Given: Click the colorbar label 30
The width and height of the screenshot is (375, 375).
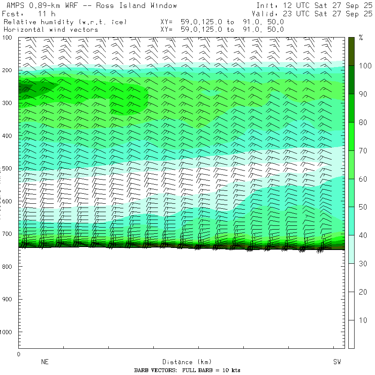Looking at the screenshot, I should [363, 264].
